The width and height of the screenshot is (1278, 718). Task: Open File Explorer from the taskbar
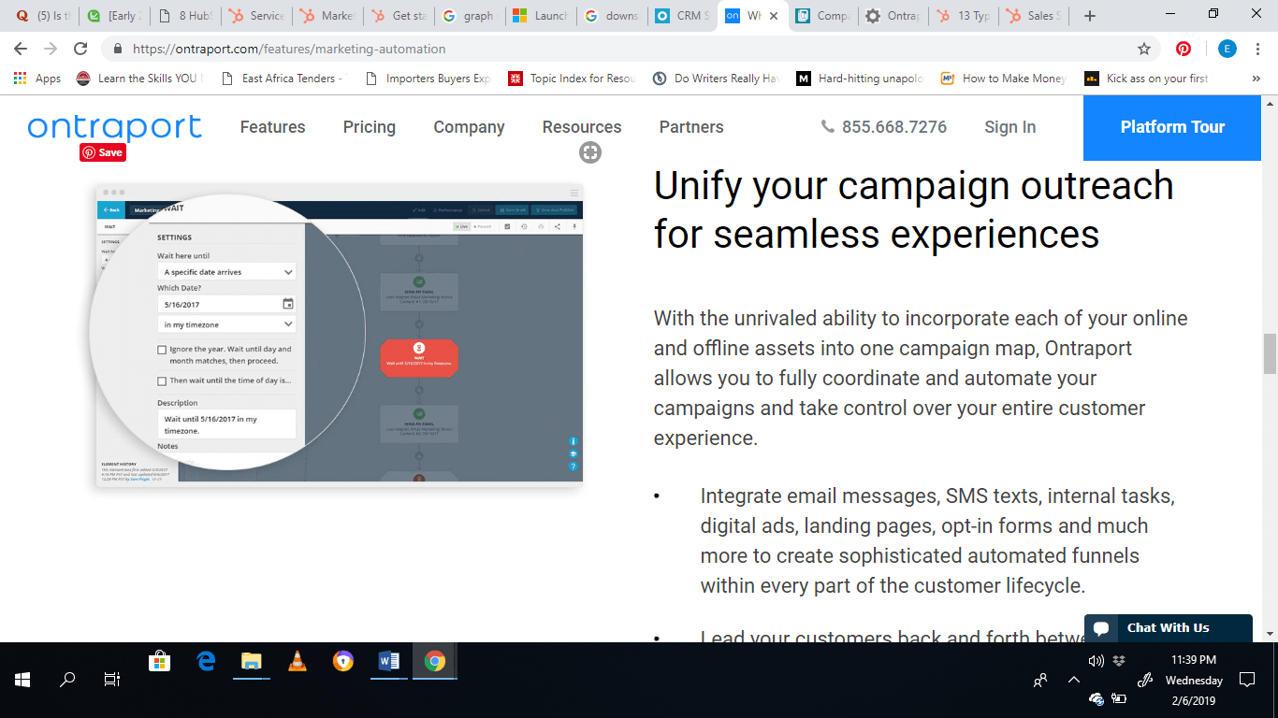coord(251,661)
